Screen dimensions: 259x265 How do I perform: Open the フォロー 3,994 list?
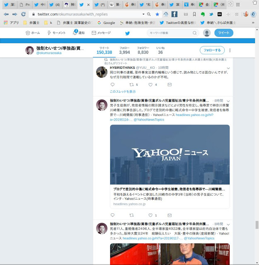click(x=124, y=51)
